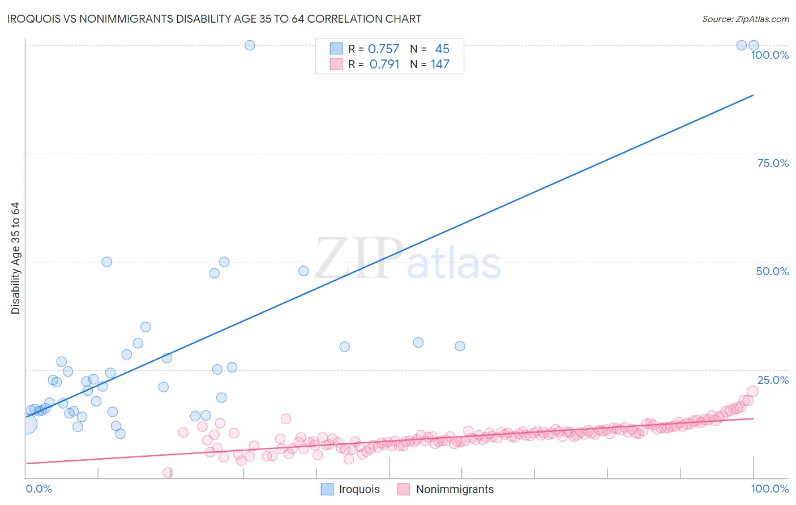Click the rightmost blue point at 100%
The width and height of the screenshot is (796, 505).
[754, 45]
